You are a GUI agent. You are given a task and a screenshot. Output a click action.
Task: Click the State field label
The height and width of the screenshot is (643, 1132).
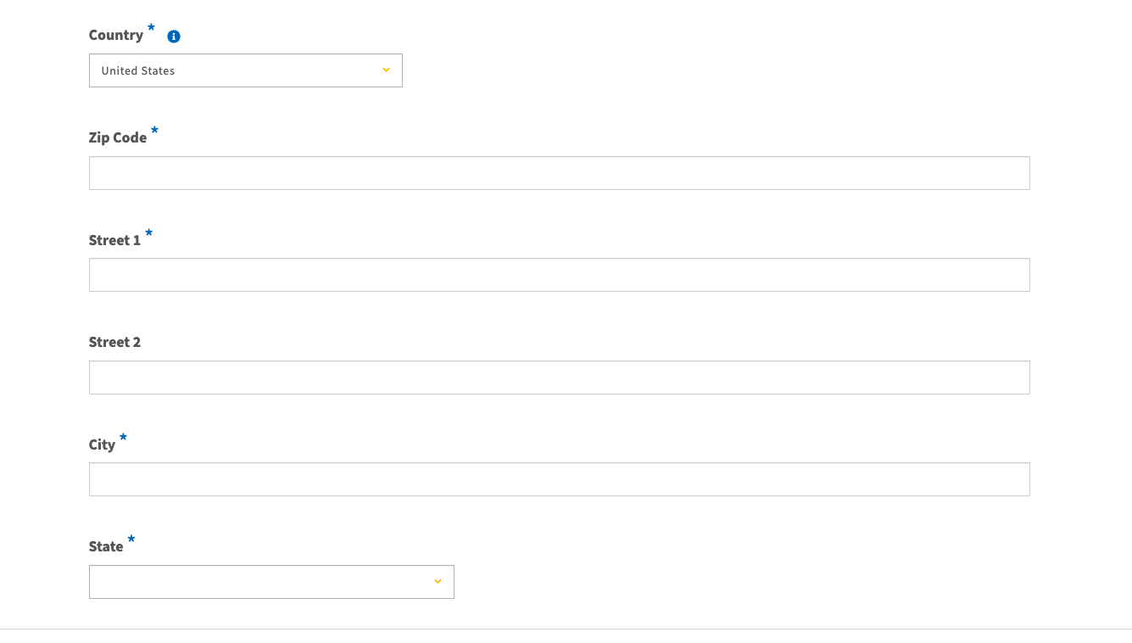(x=106, y=546)
